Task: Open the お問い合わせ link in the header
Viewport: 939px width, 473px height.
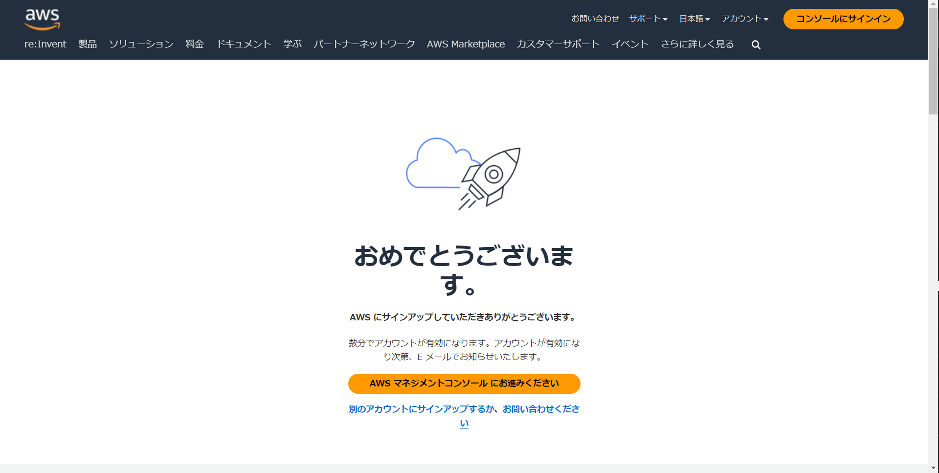Action: tap(595, 19)
